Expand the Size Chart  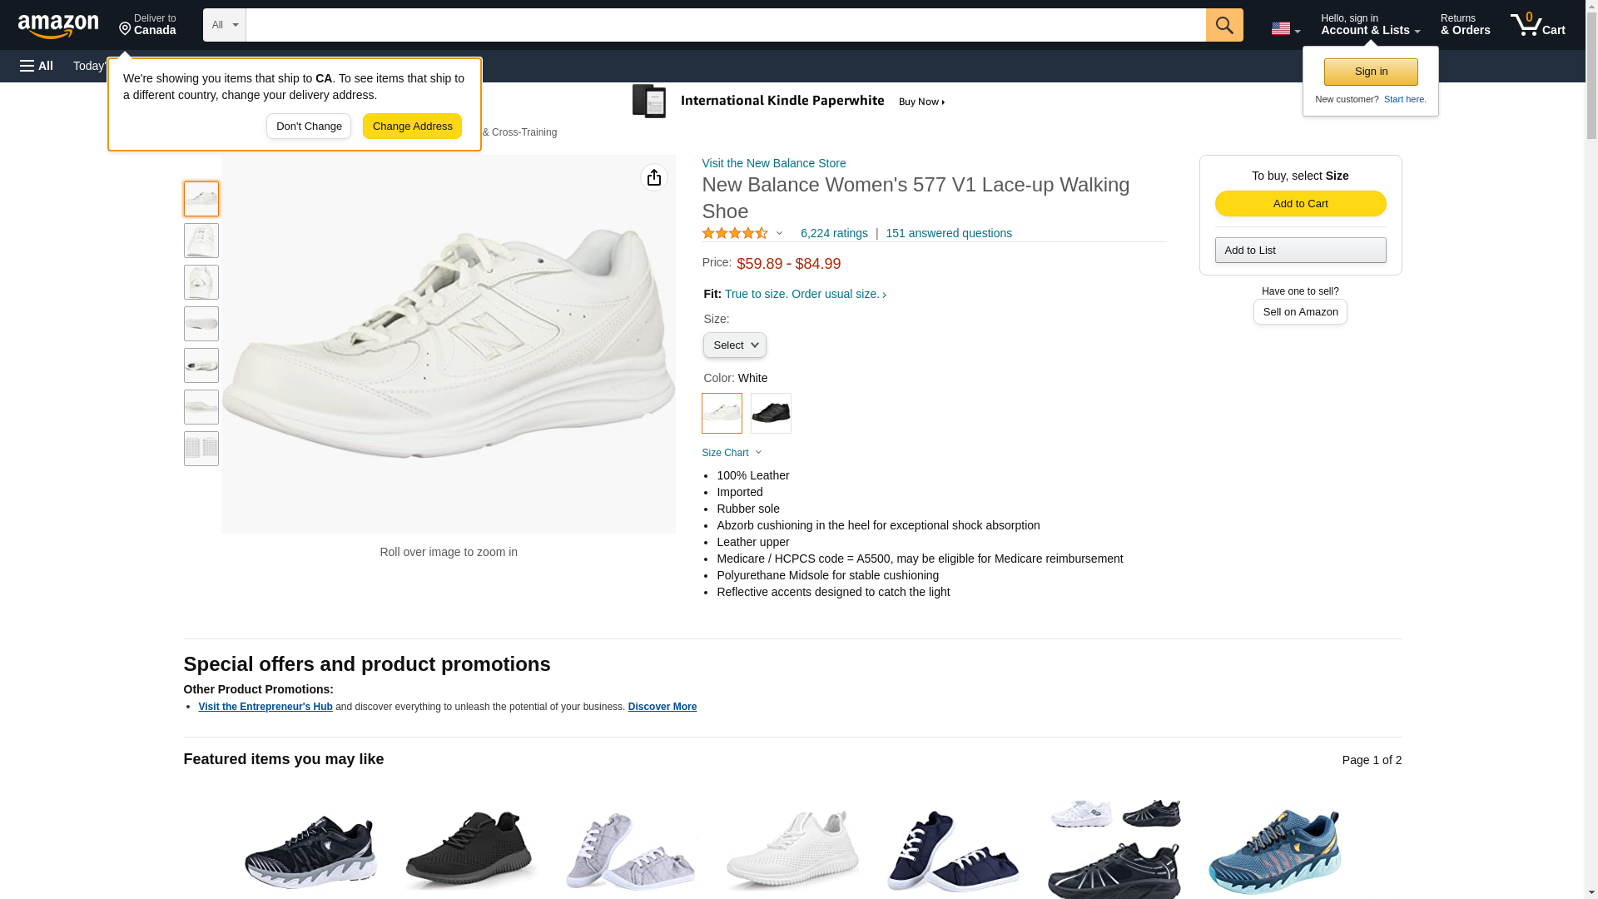point(732,453)
